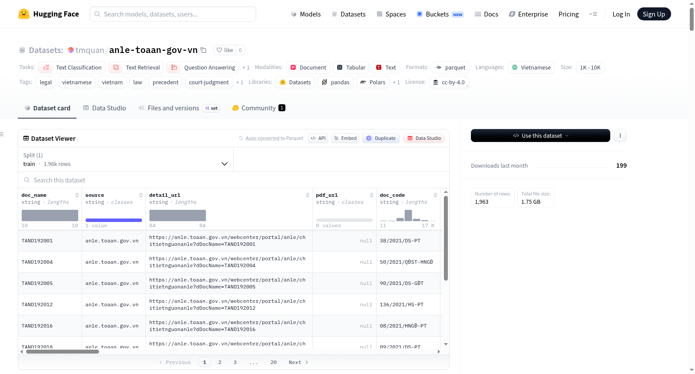This screenshot has height=374, width=695.
Task: Open the Question Answering task tag
Action: [203, 67]
